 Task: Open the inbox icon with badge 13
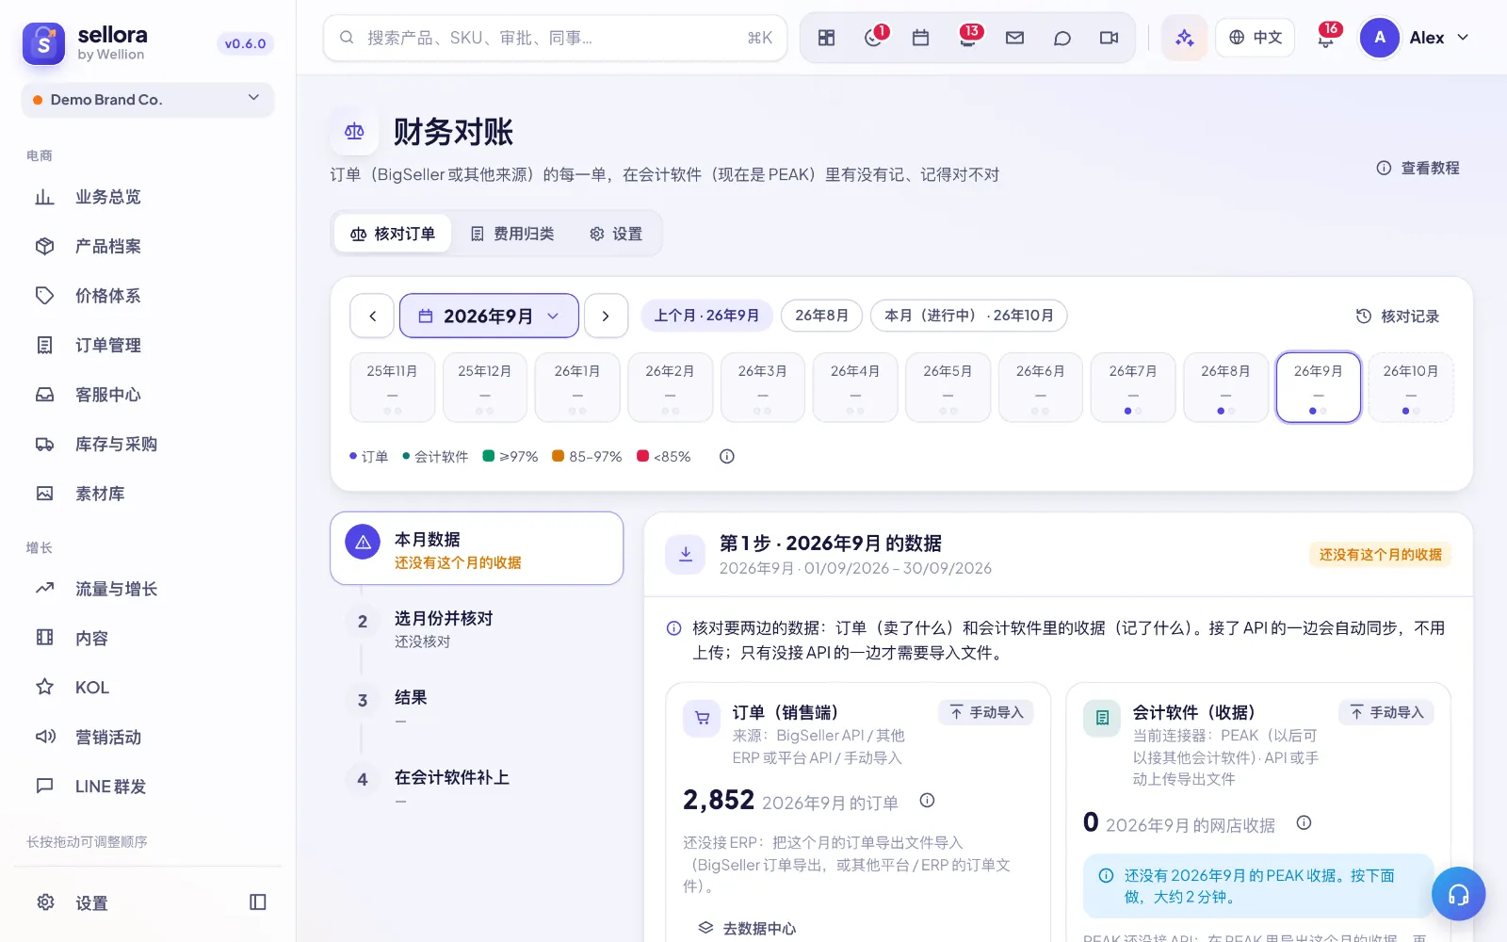967,38
